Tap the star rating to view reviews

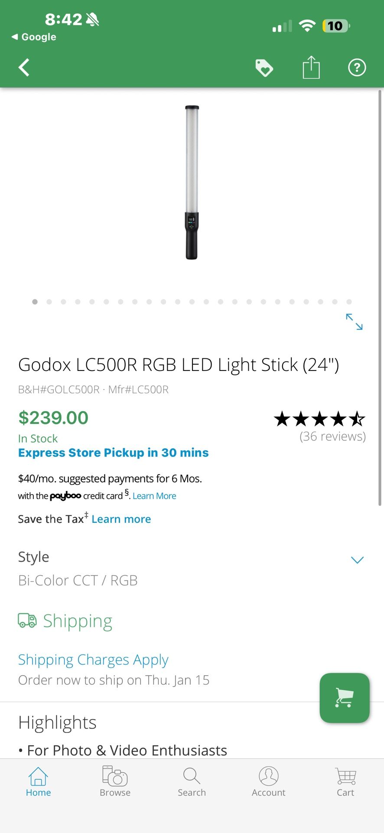pyautogui.click(x=319, y=419)
